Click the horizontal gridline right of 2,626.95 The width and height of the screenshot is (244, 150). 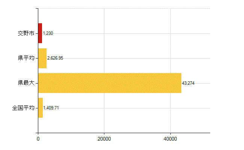(137, 58)
